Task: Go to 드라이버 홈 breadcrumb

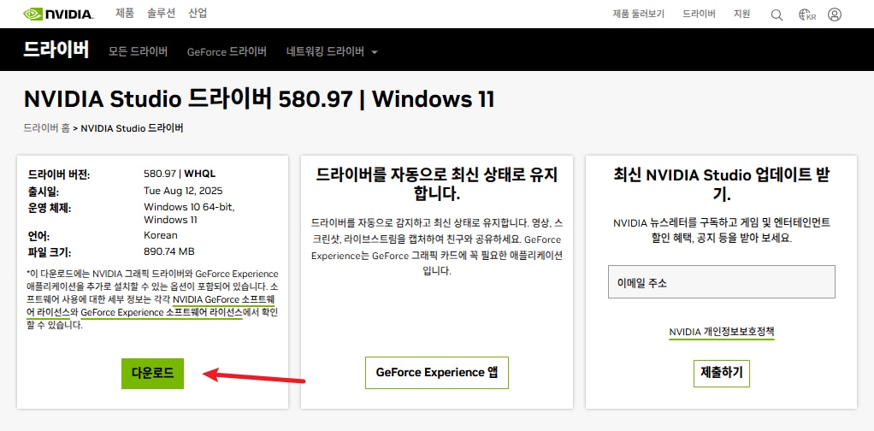Action: click(x=46, y=128)
